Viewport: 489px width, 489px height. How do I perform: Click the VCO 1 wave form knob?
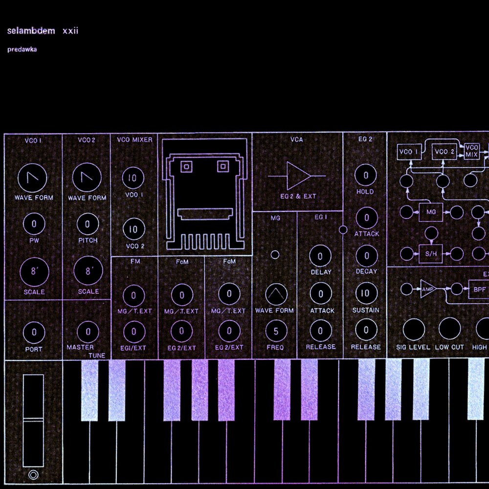33,178
